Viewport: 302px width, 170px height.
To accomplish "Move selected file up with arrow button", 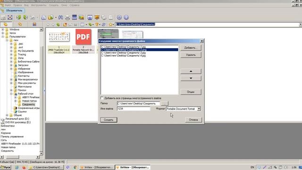I will [x=191, y=71].
